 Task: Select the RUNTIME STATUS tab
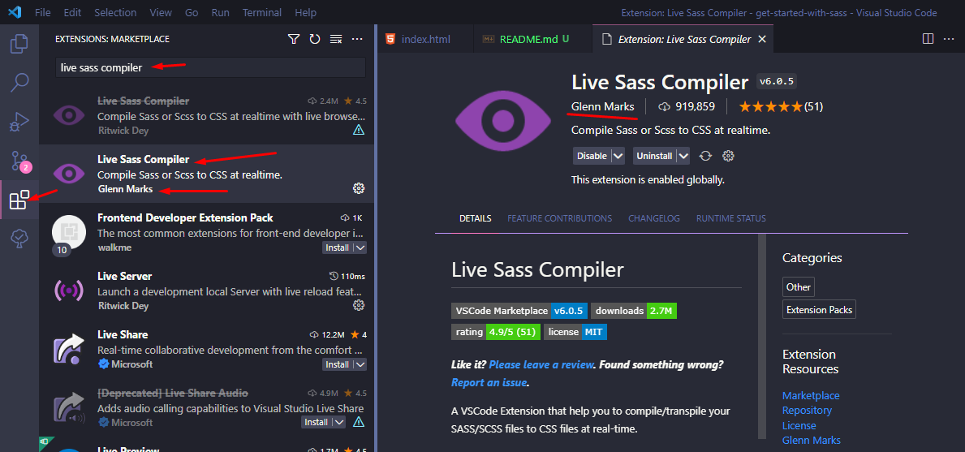[x=731, y=218]
